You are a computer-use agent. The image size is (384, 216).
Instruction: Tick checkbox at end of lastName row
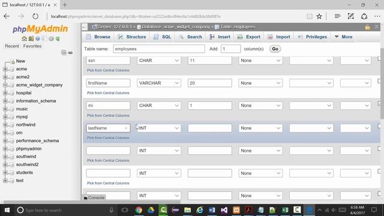[x=379, y=126]
